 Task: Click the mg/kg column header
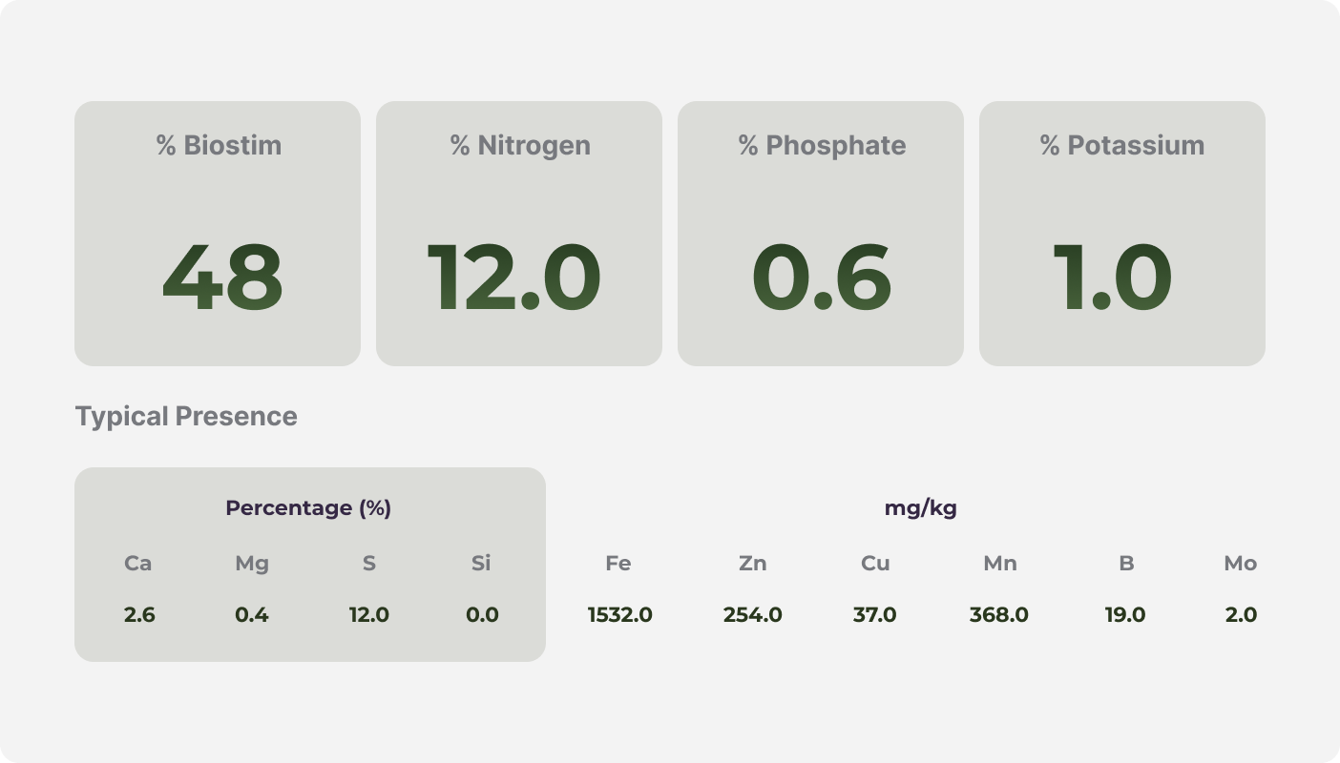click(921, 508)
